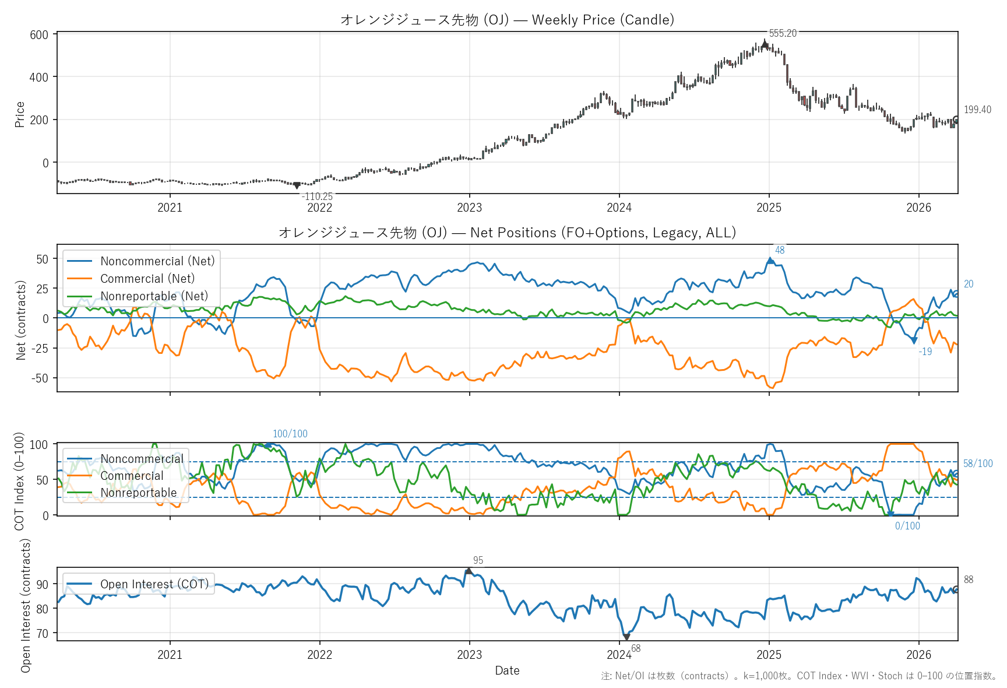Select Nonreportable (Net) in the Net Positions legend

point(154,296)
